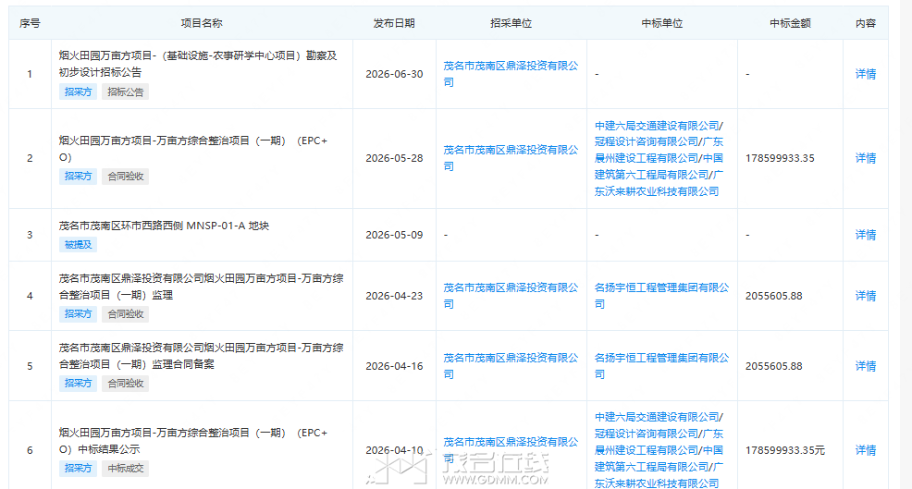Select row 4 project title ending 监理
Viewport: 912px width, 489px height.
coord(202,287)
